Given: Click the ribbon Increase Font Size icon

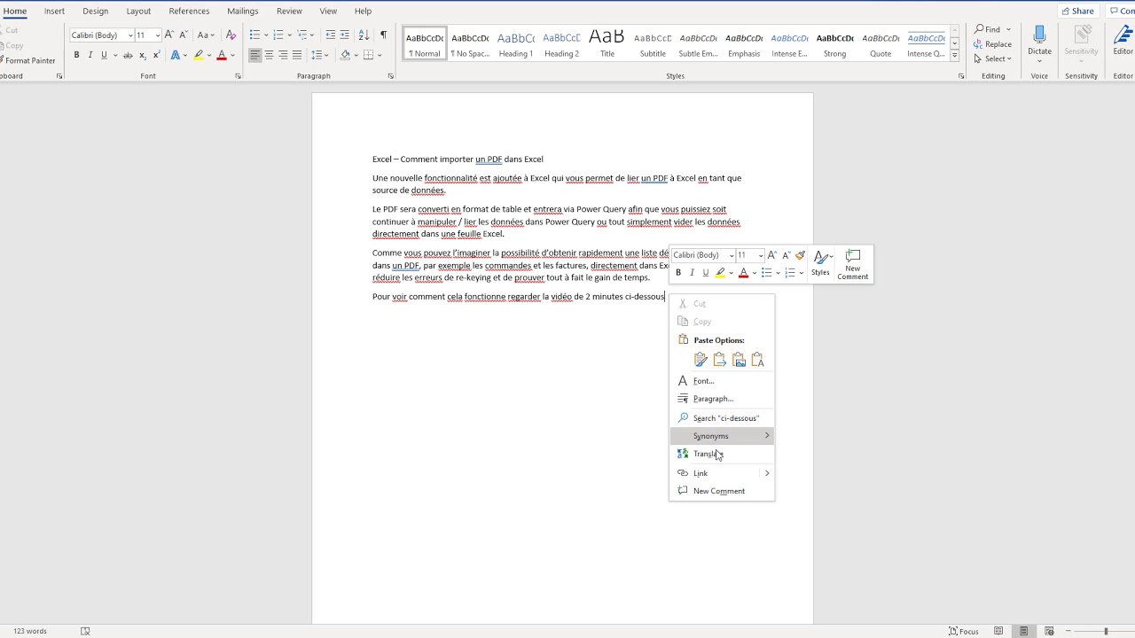Looking at the screenshot, I should point(169,35).
